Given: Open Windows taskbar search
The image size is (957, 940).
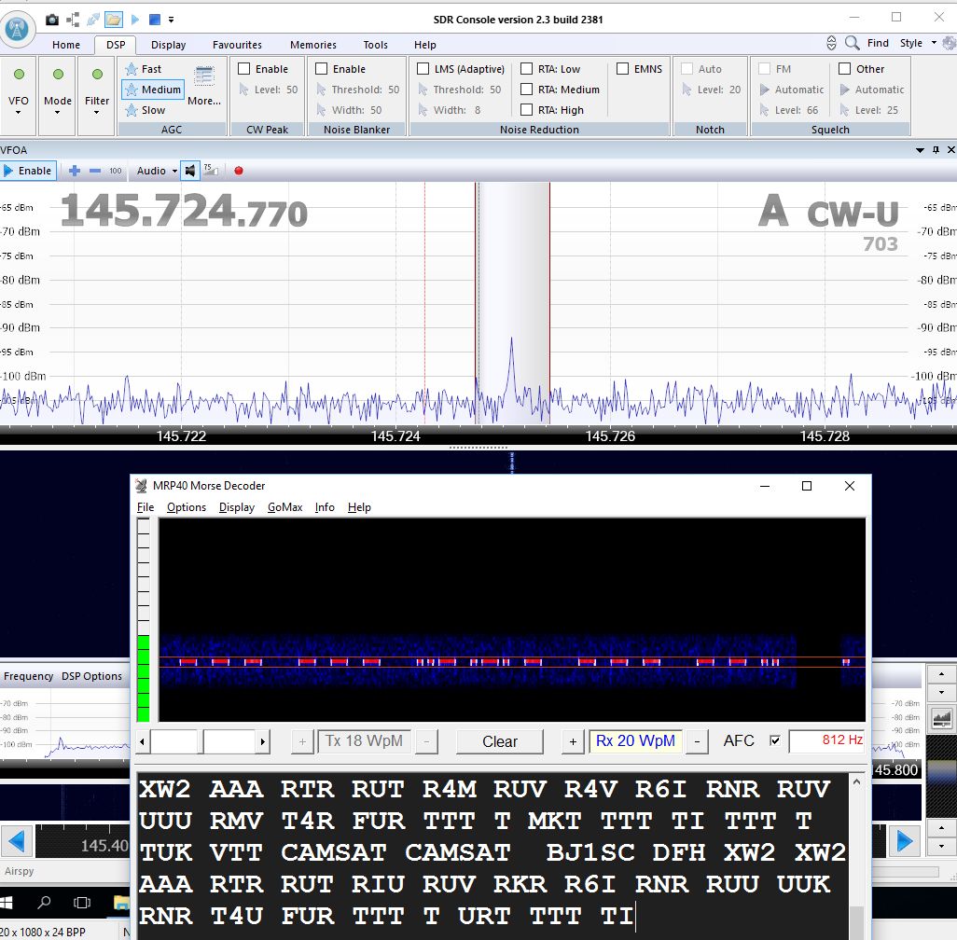Looking at the screenshot, I should coord(44,902).
